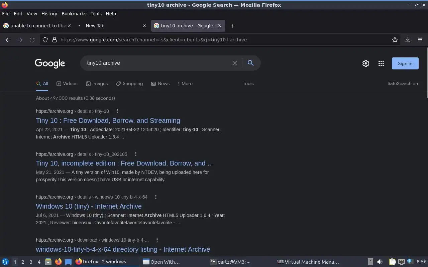The width and height of the screenshot is (428, 267).
Task: Open 'Windows 10 (tiny) - Internet Archive' result
Action: click(x=89, y=206)
